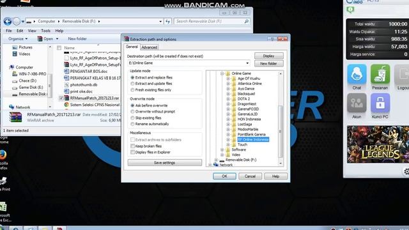Viewport: 409px width, 230px height.
Task: Select the Videos library icon
Action: click(15, 54)
